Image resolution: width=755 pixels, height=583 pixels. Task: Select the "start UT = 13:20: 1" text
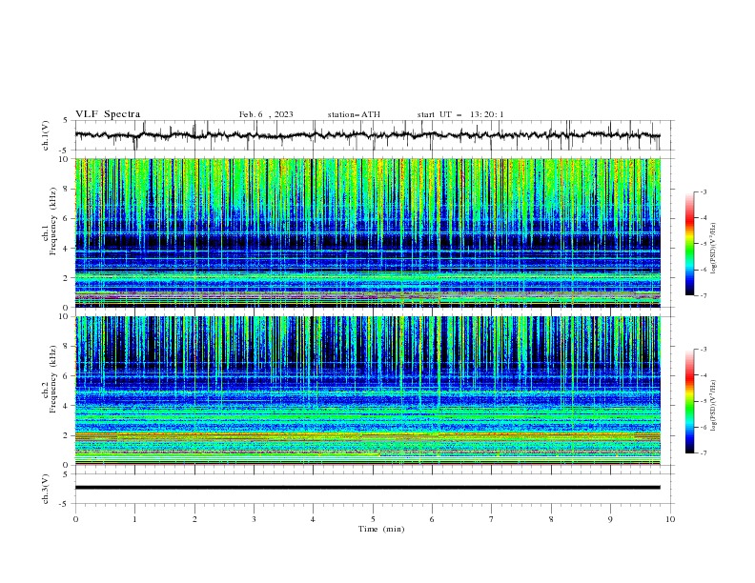click(460, 114)
